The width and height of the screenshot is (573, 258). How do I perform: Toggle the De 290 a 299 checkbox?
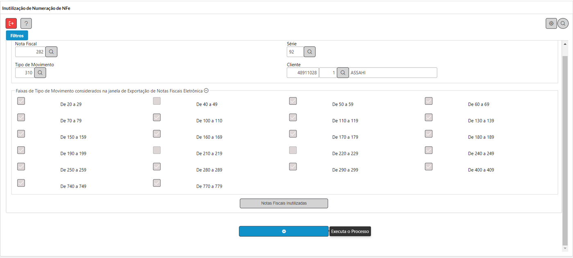(x=293, y=166)
